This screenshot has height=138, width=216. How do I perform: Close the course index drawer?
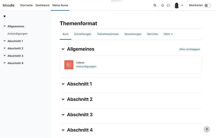[x=4, y=16]
